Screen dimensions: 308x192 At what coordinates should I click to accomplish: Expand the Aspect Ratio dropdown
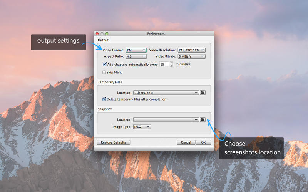(136, 56)
